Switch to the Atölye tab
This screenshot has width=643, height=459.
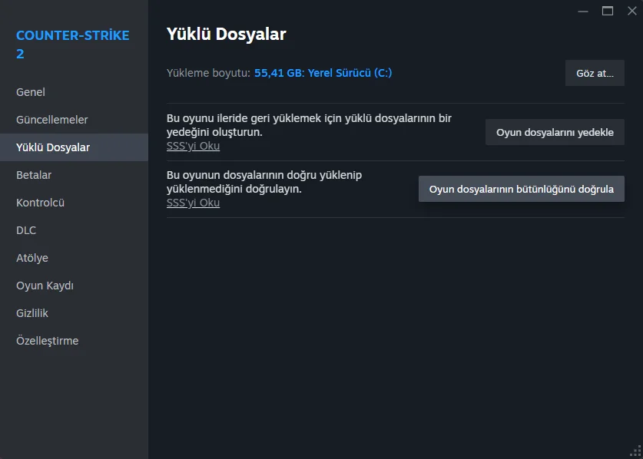74,258
